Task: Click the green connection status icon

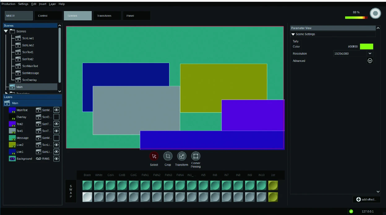Action: click(x=351, y=211)
